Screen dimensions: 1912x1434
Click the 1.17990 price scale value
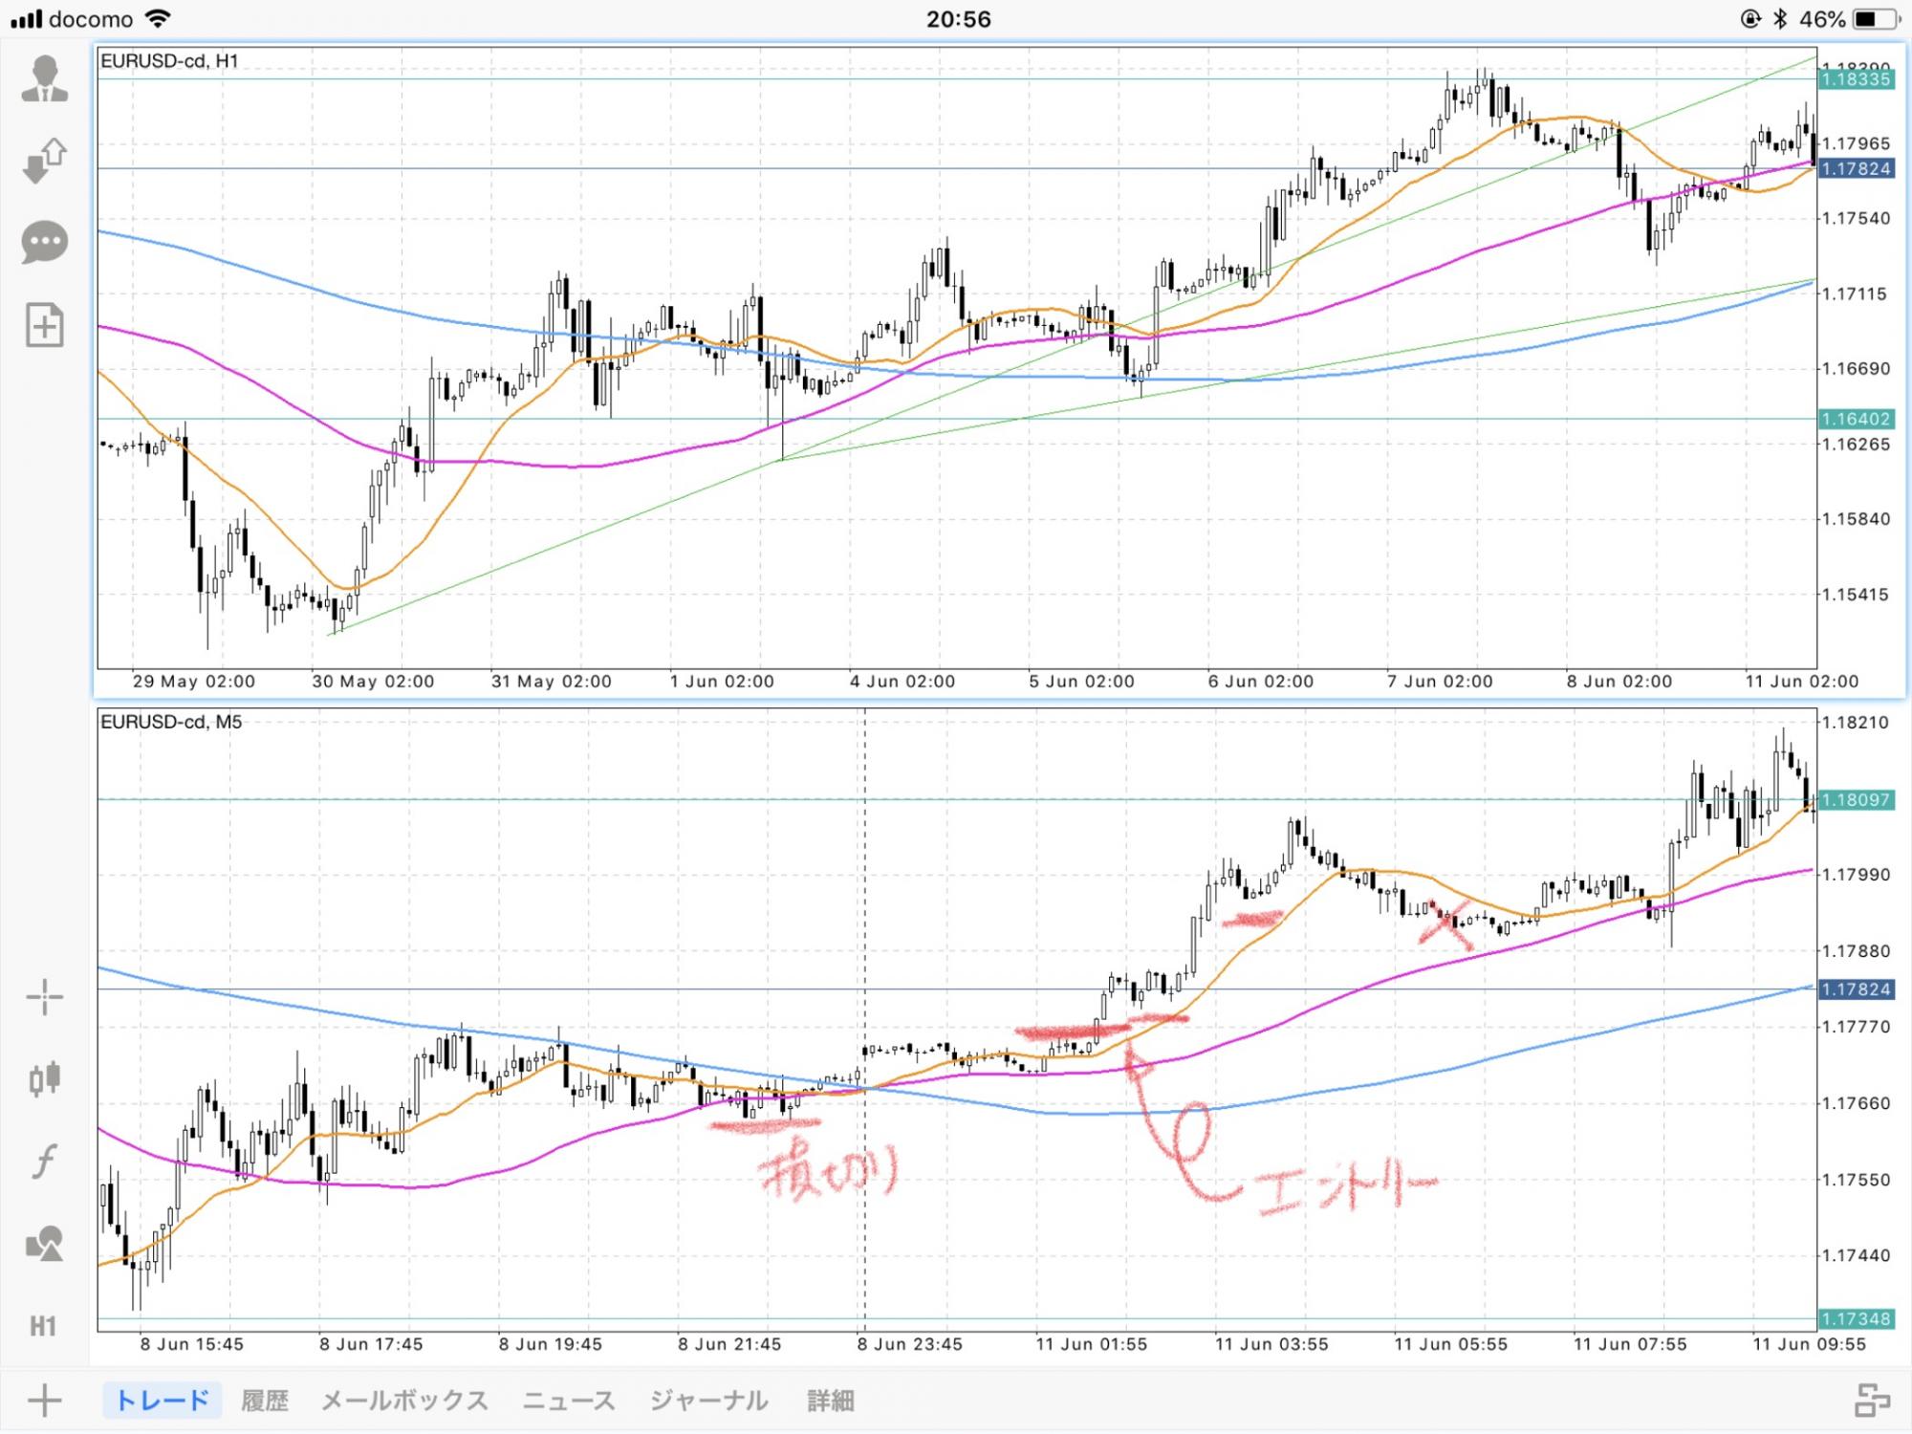coord(1856,875)
